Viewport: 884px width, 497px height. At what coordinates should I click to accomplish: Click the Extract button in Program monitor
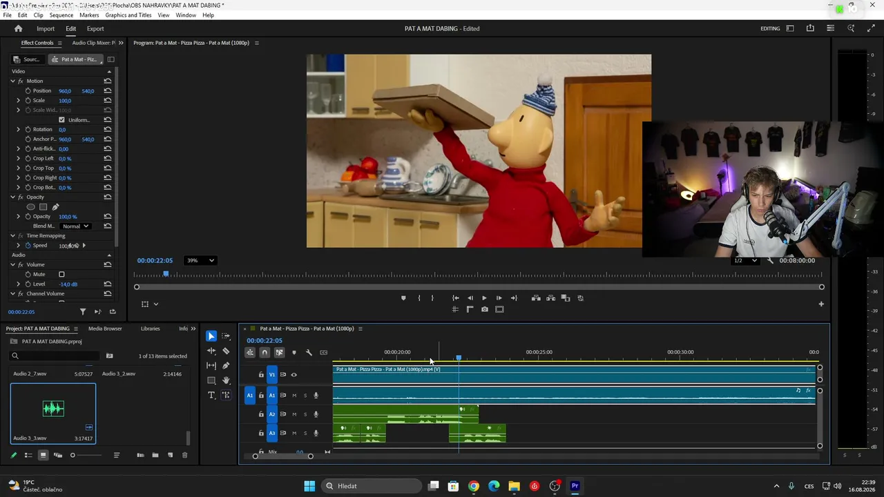coord(550,298)
